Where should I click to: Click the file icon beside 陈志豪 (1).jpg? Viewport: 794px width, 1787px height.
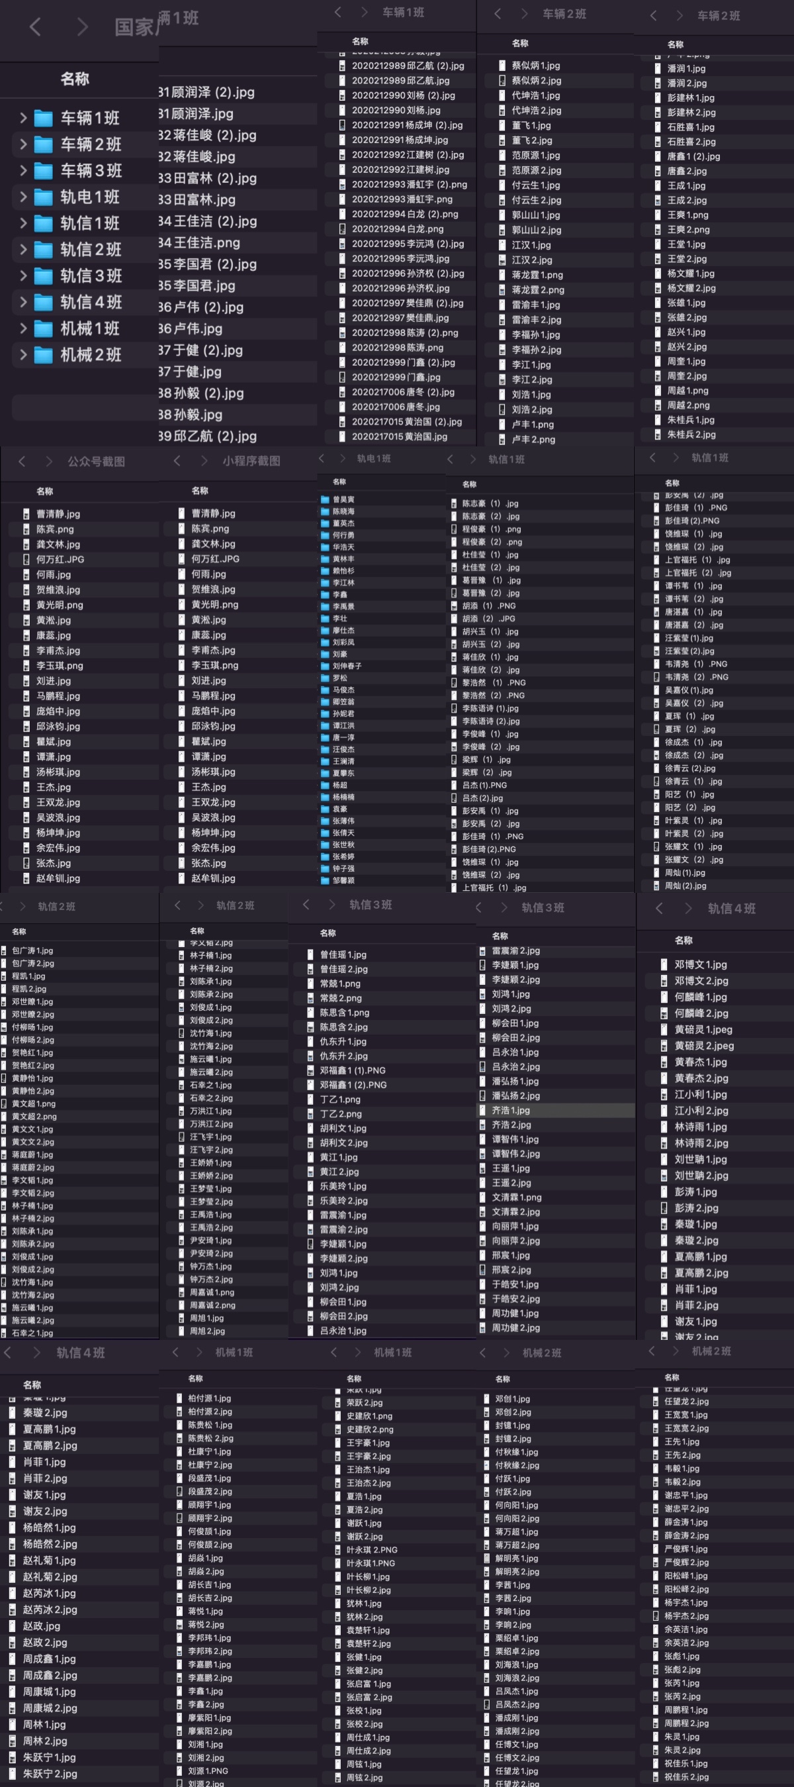pos(454,503)
